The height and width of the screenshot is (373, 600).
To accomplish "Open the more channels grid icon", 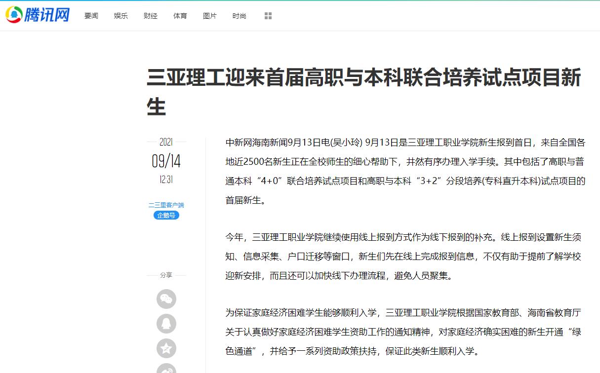I will (268, 16).
